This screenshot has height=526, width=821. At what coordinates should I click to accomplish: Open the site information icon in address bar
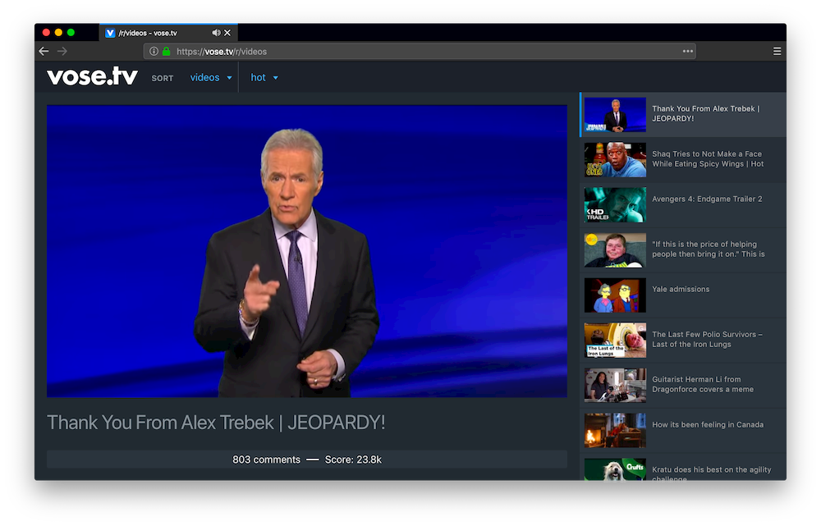click(x=154, y=52)
